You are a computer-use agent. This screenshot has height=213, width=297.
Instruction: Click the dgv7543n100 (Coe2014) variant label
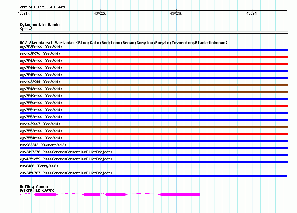tap(41, 61)
